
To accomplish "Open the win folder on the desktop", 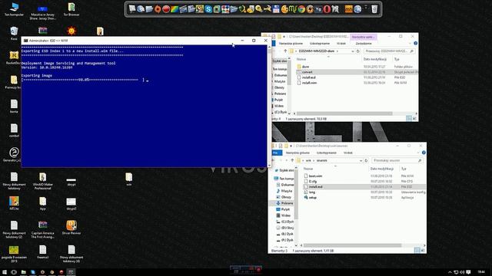I will (128, 179).
